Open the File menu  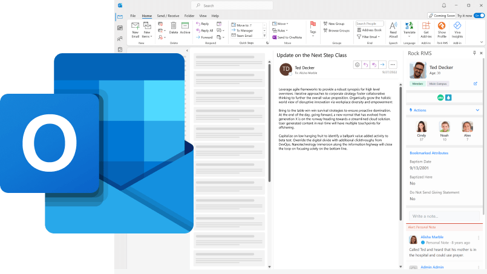point(133,16)
